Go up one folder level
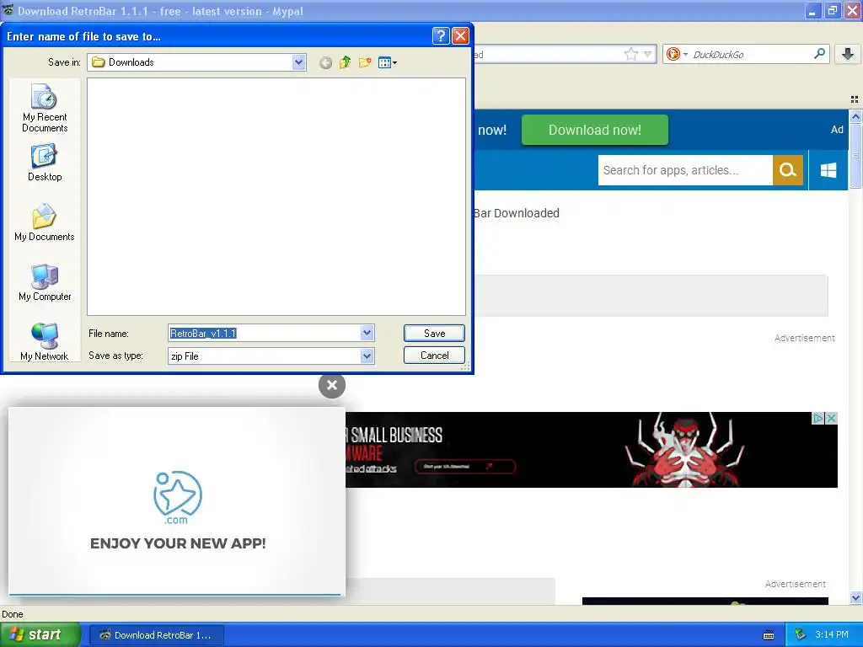 (x=345, y=62)
